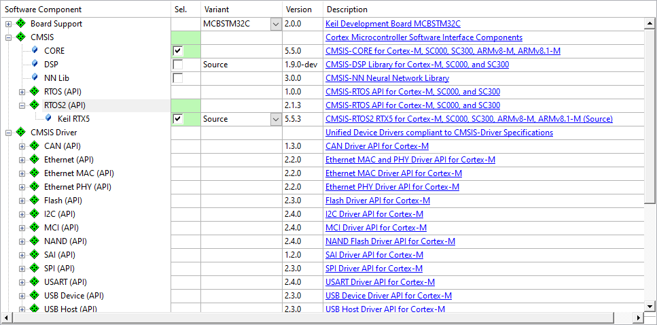Open the I2C Driver API link
This screenshot has height=325, width=657.
tap(374, 214)
